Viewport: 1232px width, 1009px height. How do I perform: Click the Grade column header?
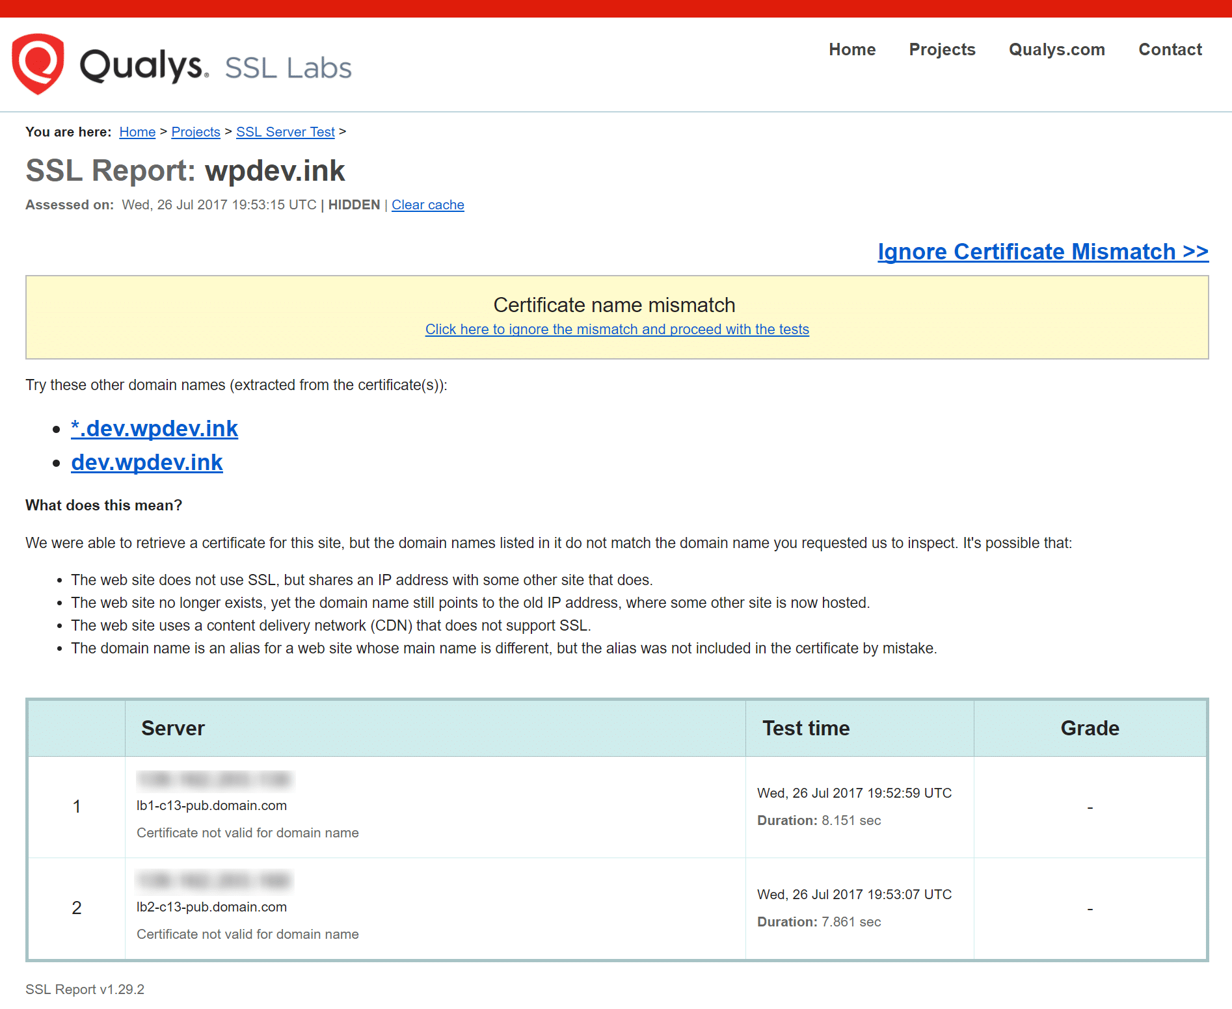click(1090, 728)
